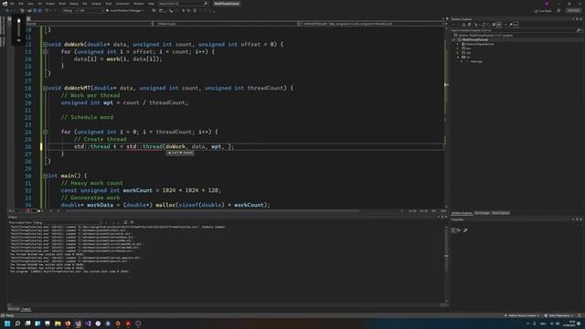The height and width of the screenshot is (329, 585).
Task: Click the Save All toolbar icon
Action: 40,11
